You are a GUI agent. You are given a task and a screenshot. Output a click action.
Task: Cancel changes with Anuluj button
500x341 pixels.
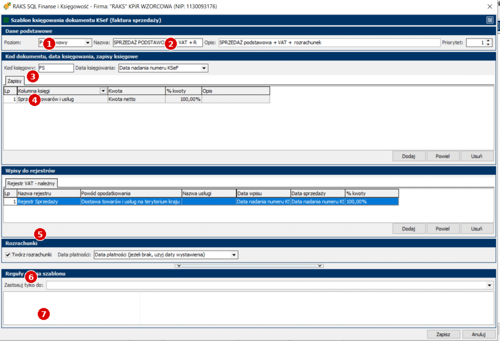click(477, 334)
